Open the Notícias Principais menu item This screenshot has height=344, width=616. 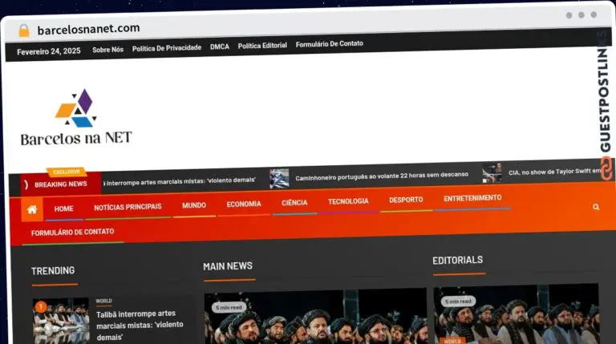[x=128, y=207]
